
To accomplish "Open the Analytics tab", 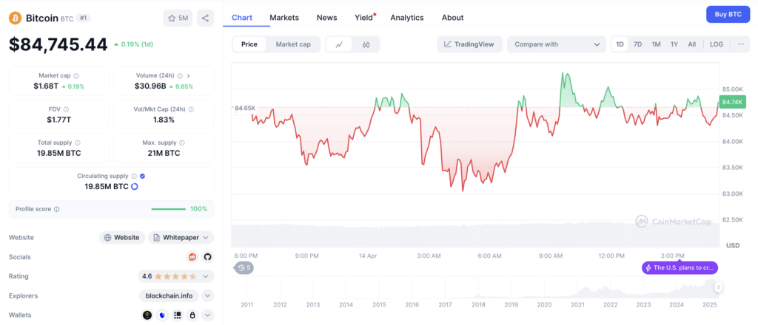I will click(407, 18).
